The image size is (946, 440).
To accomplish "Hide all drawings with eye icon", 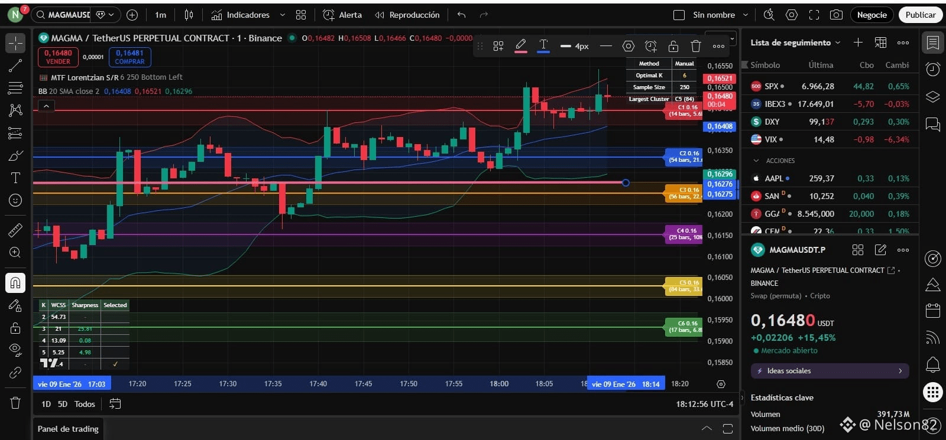I will point(15,350).
